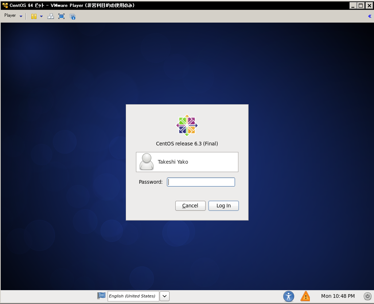The image size is (374, 304).
Task: Minimize the VMware Player window
Action: (x=353, y=5)
